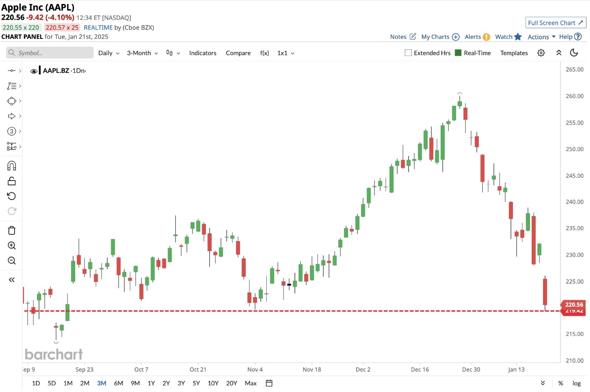Click the REALTIME data link
The width and height of the screenshot is (590, 392).
[x=98, y=27]
